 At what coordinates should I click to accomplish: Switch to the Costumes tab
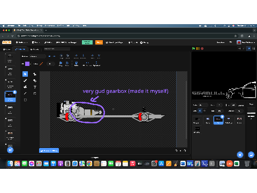tap(20, 49)
